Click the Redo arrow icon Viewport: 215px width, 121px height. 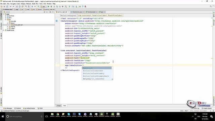[13, 7]
